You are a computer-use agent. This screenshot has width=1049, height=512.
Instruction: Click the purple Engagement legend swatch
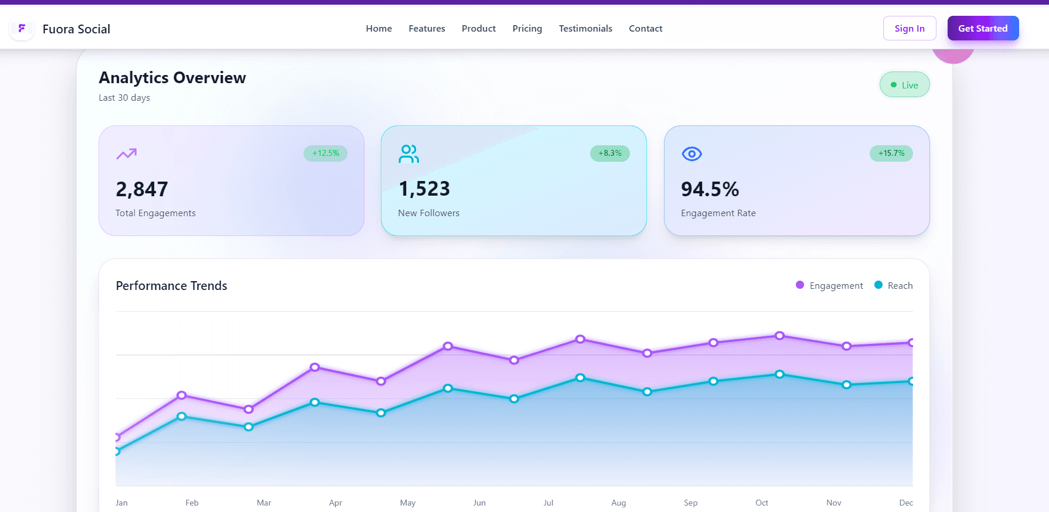800,285
